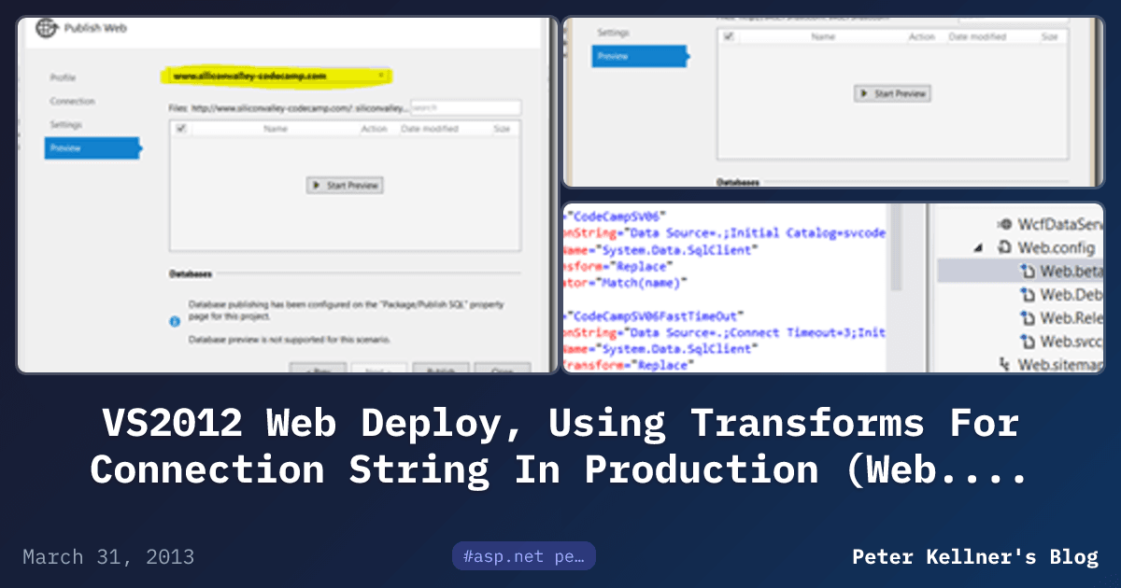Click Start Preview in the left Publish Web dialog

point(345,186)
